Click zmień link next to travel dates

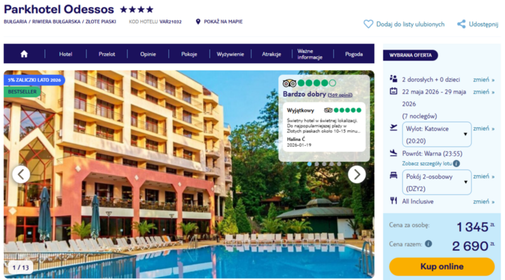pyautogui.click(x=484, y=92)
